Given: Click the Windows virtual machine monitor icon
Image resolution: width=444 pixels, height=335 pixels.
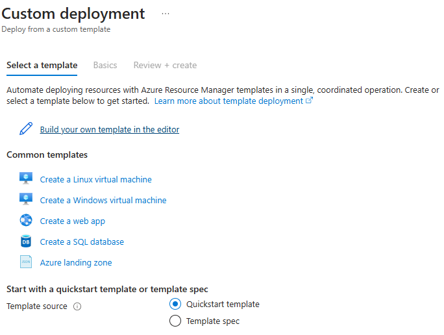Looking at the screenshot, I should [26, 199].
